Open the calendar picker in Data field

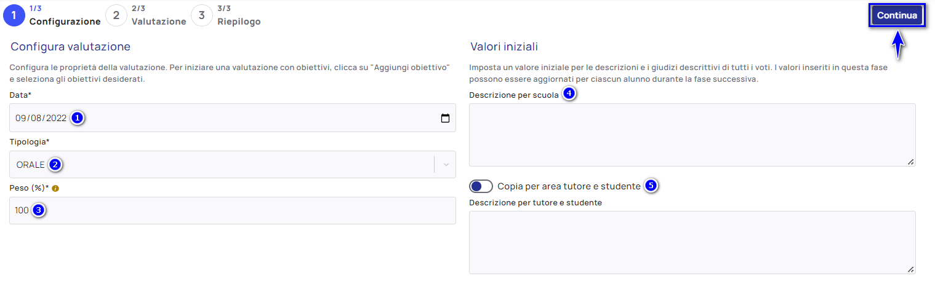point(445,119)
